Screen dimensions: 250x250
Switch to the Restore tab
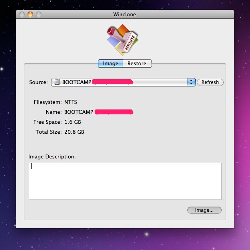pyautogui.click(x=137, y=63)
